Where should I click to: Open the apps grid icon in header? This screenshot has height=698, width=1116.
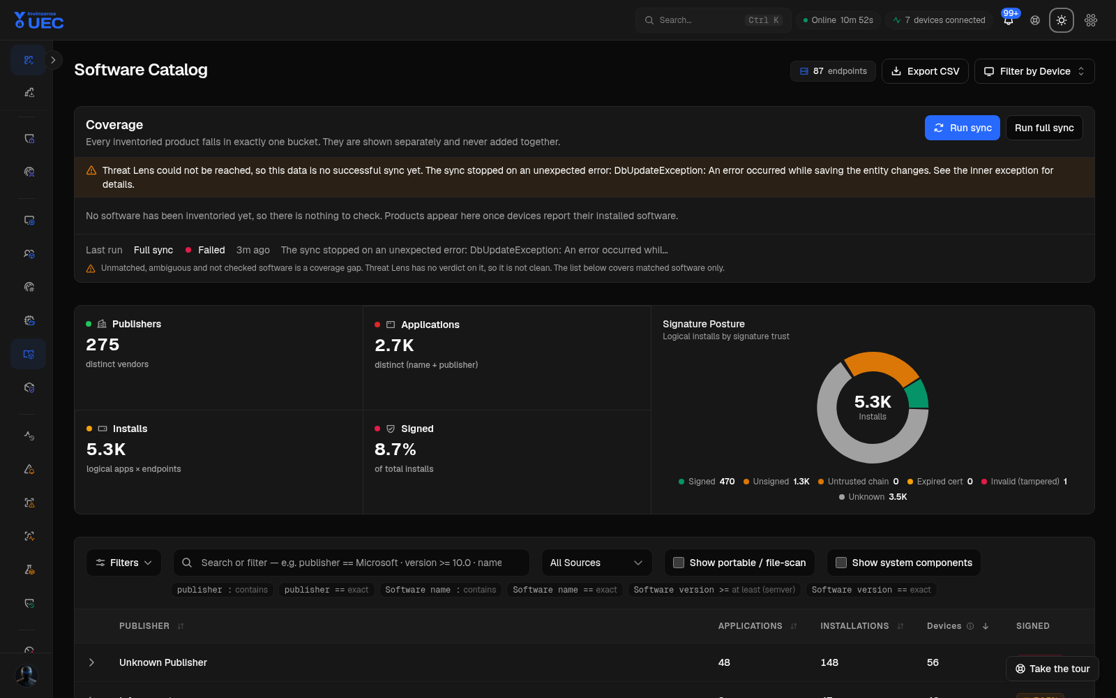click(1091, 20)
